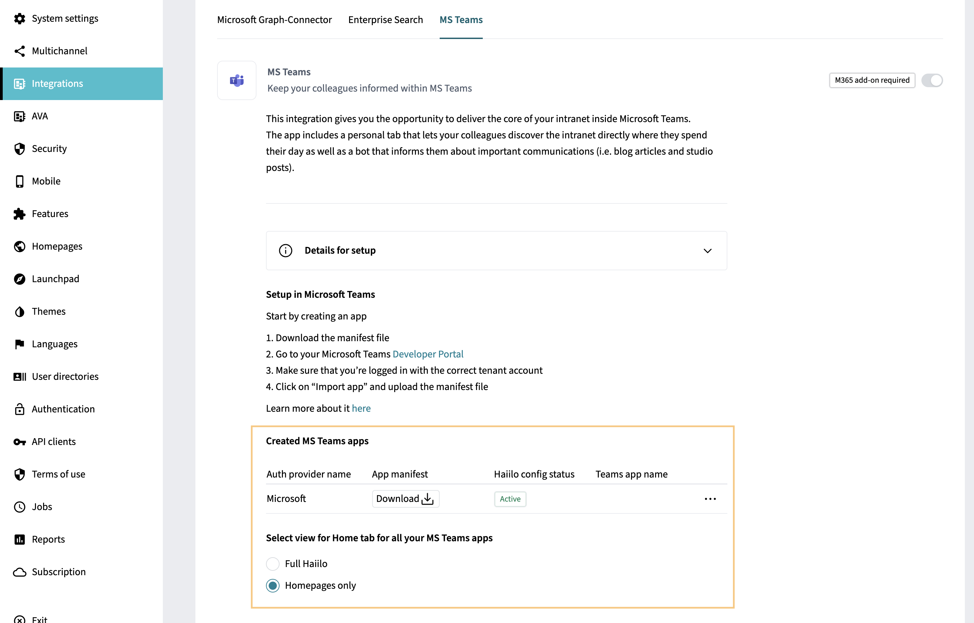Expand the Details for setup chevron
974x623 pixels.
707,251
